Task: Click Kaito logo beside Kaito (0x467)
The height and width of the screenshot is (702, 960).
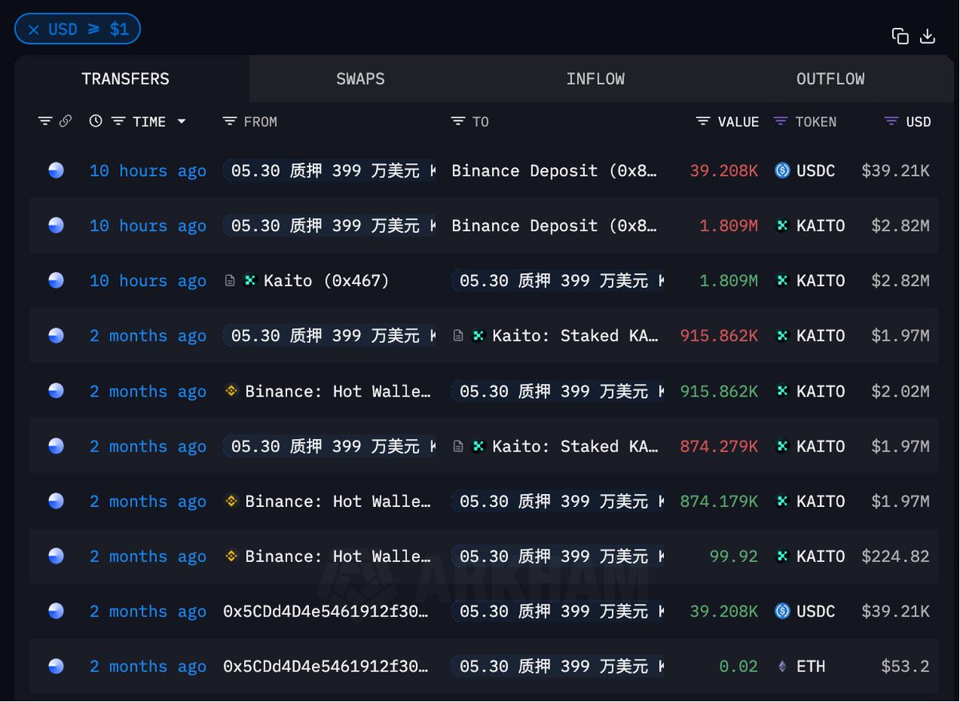Action: pos(250,281)
